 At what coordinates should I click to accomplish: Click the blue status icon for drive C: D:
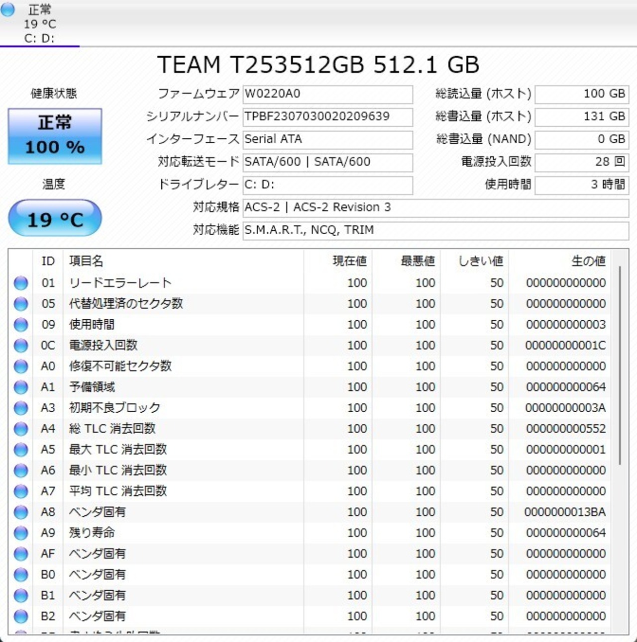[7, 9]
